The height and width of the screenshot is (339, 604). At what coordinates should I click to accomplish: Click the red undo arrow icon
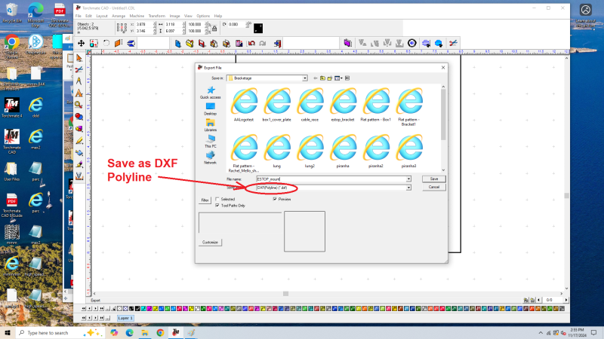(x=251, y=43)
